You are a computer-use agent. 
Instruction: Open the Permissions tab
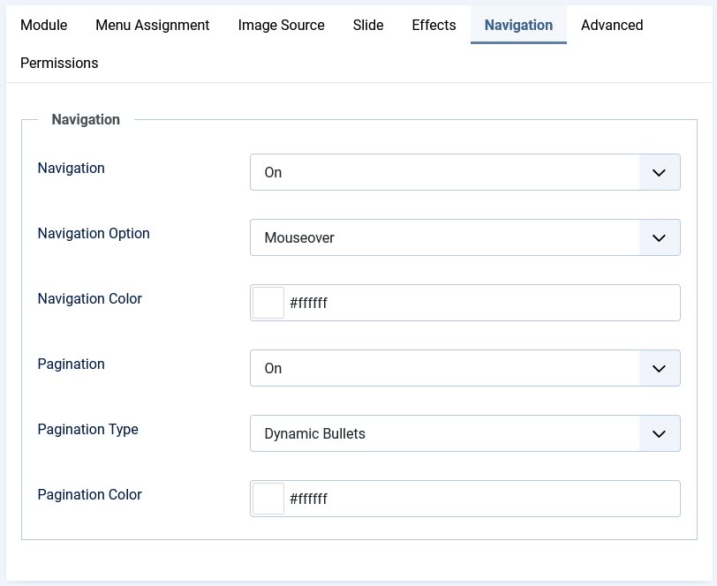coord(59,63)
